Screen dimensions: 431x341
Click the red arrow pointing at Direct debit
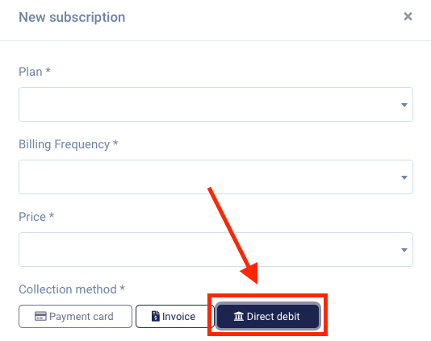pyautogui.click(x=233, y=235)
